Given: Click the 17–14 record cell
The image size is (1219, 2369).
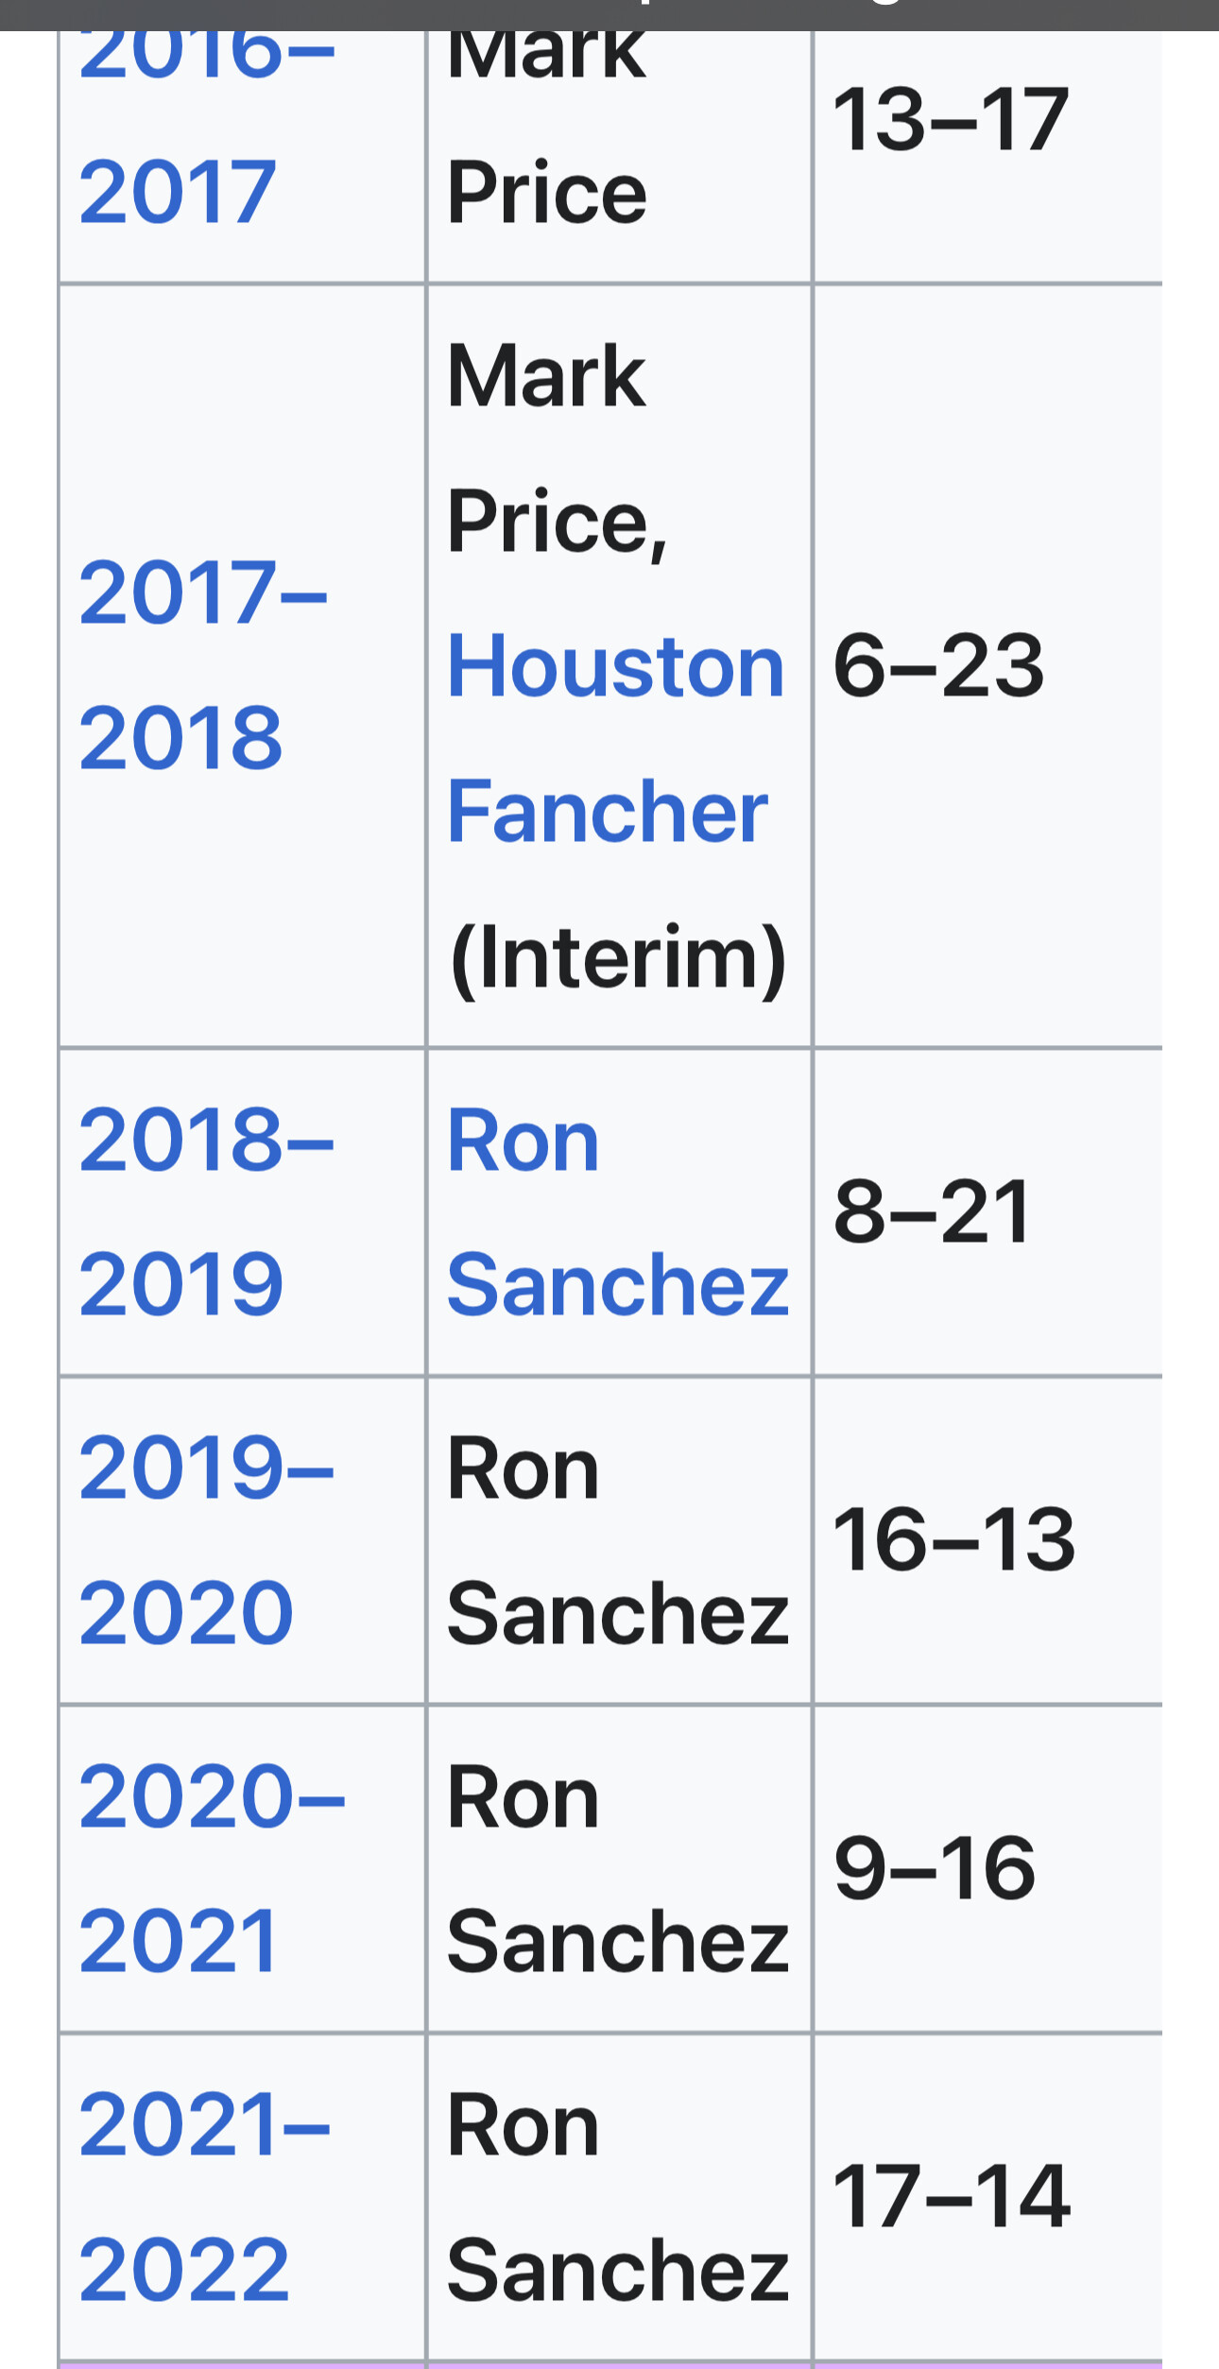Looking at the screenshot, I should [x=987, y=2196].
